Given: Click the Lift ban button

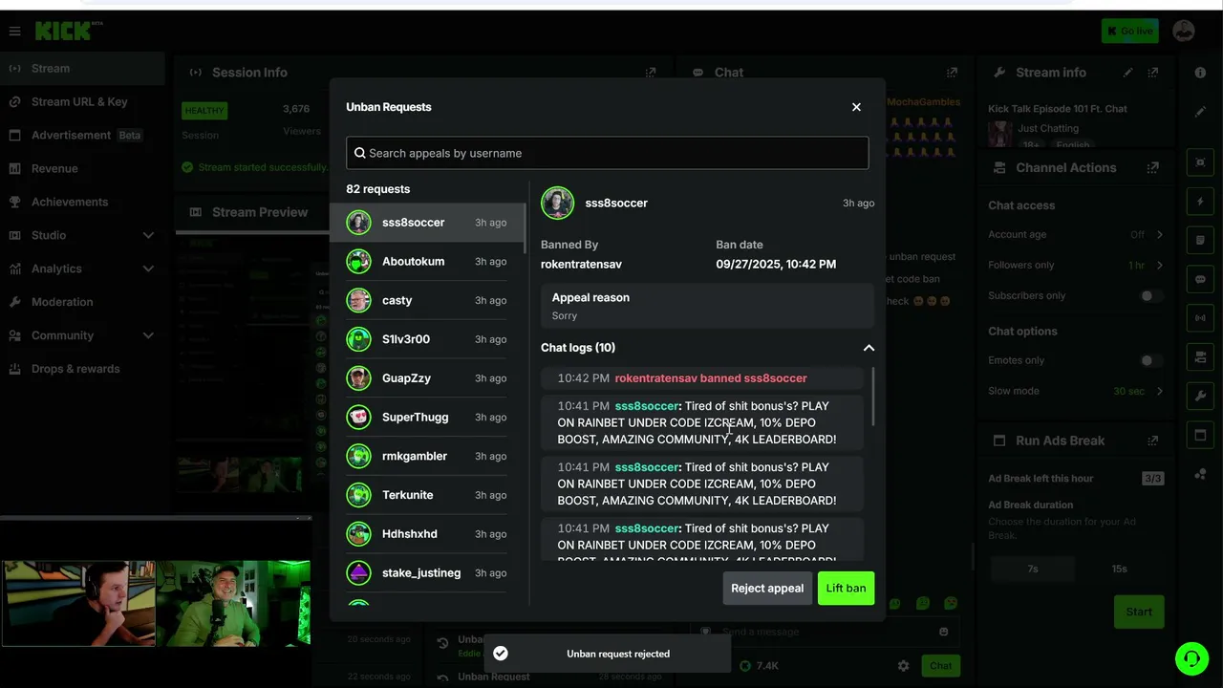Looking at the screenshot, I should [846, 589].
